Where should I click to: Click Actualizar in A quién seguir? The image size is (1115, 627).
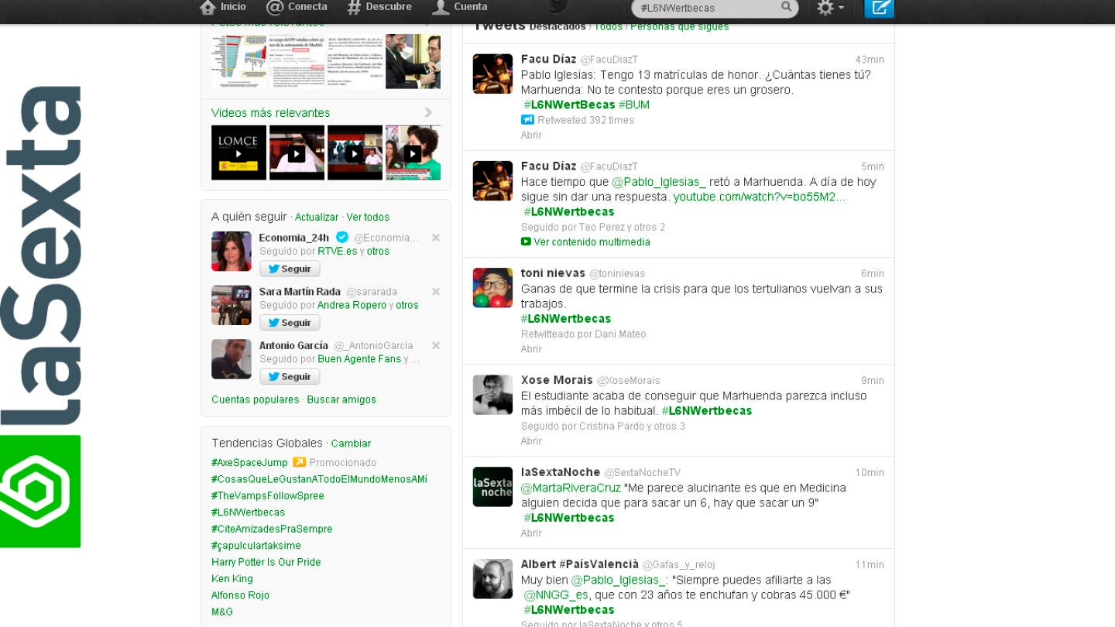point(317,218)
